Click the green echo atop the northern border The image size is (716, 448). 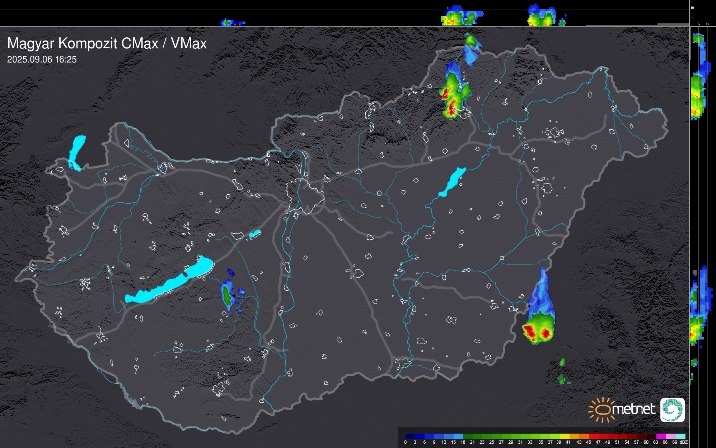pos(471,40)
